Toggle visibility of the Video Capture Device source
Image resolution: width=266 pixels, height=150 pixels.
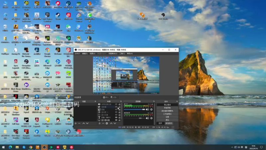[116, 104]
